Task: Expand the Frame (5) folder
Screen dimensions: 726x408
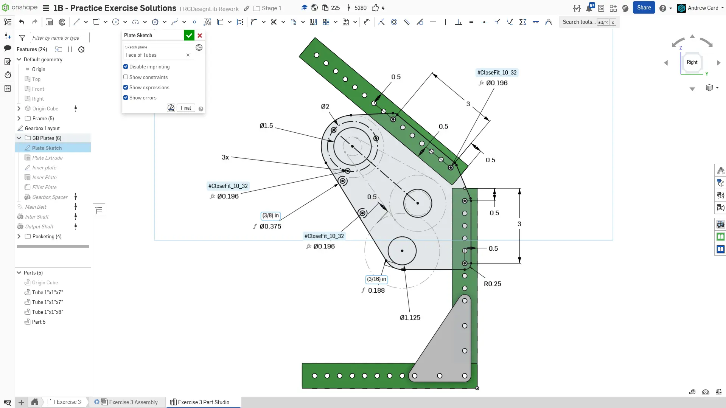Action: point(19,118)
